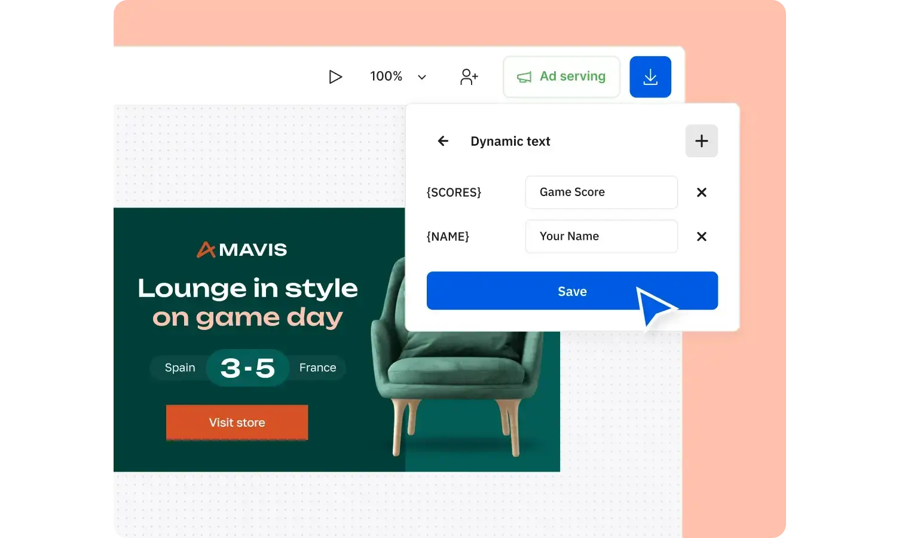
Task: Click the megaphone icon inside Ad serving
Action: [524, 77]
